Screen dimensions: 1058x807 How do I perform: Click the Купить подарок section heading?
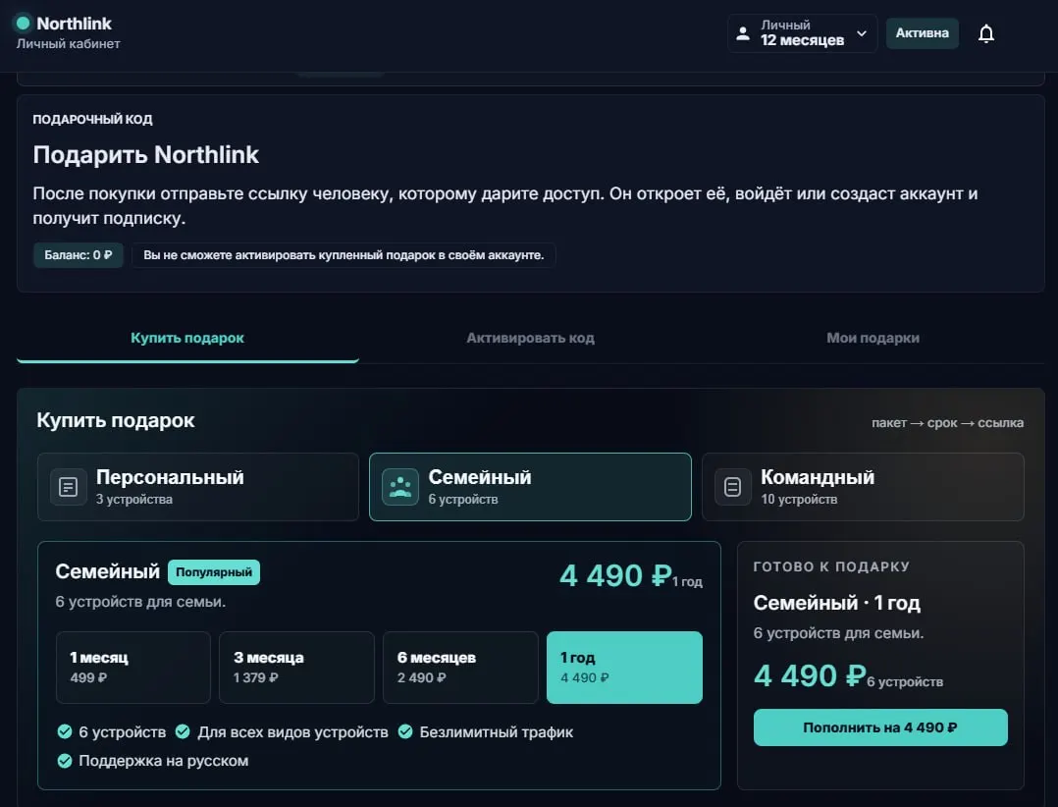116,420
